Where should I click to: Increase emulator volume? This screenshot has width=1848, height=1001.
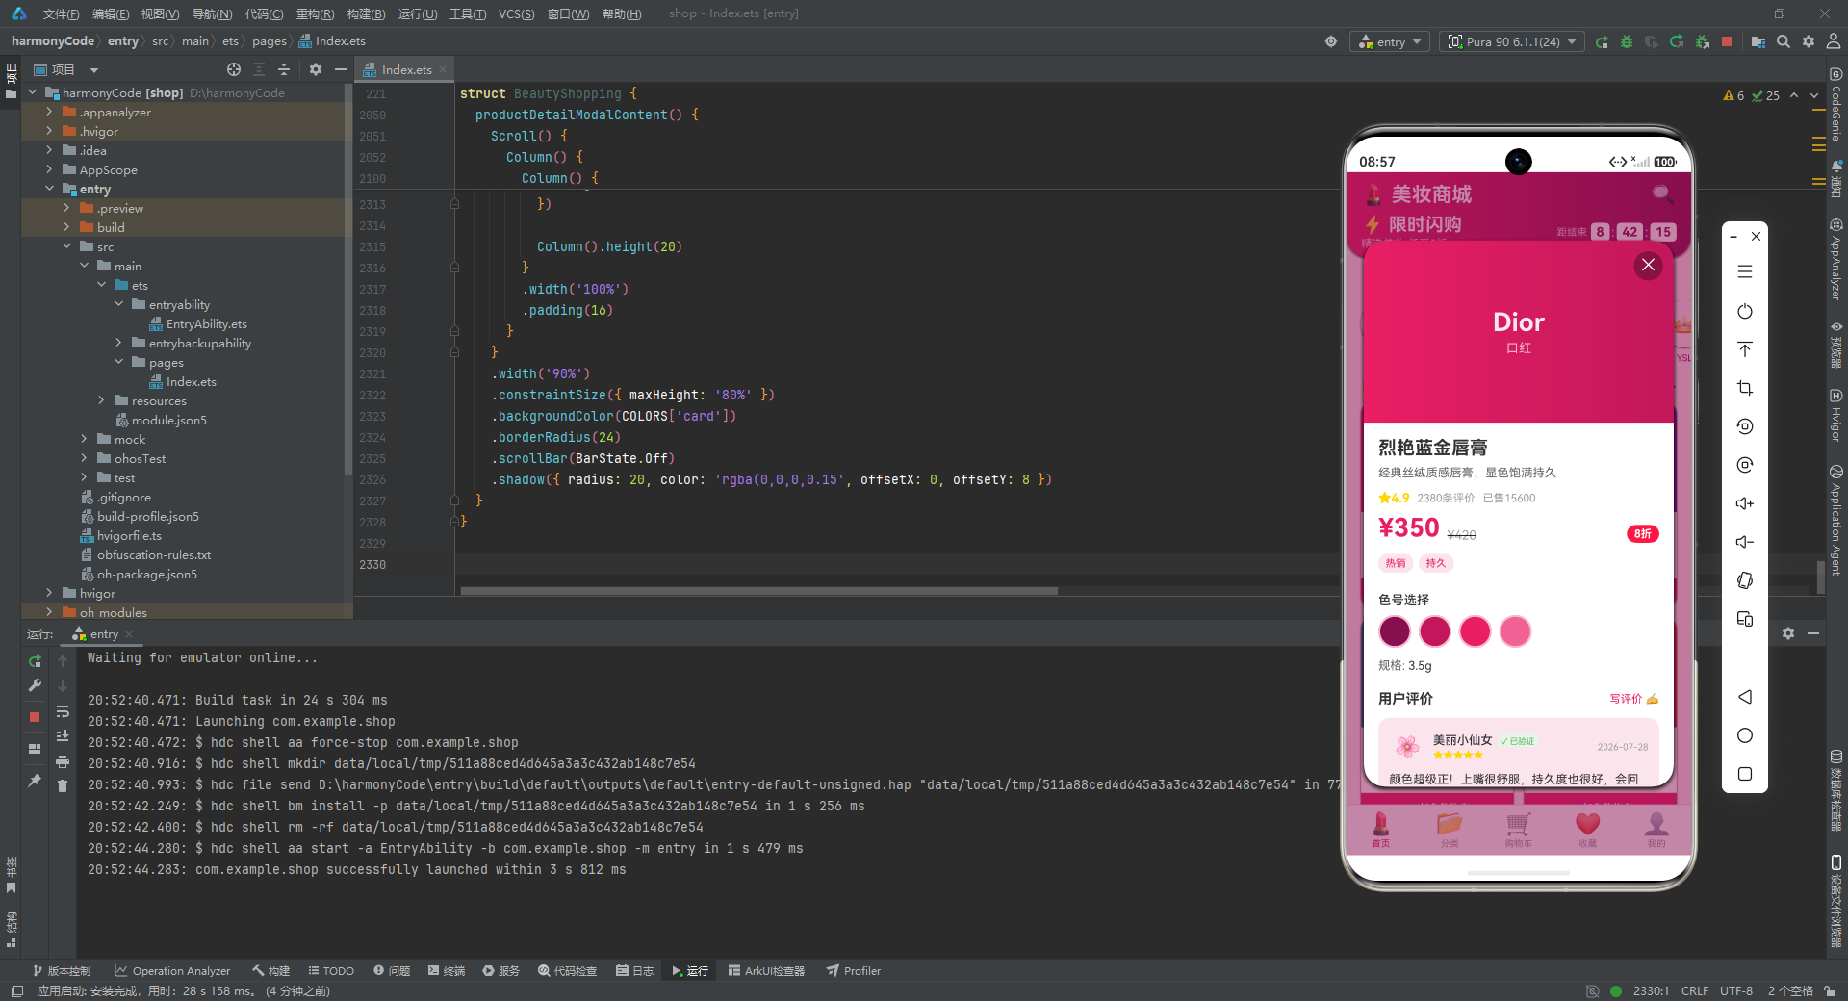(1745, 503)
